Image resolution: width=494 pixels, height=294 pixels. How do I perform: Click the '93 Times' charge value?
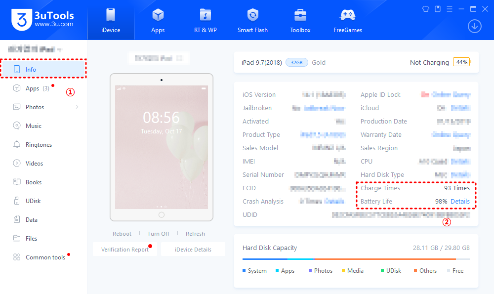tap(457, 188)
